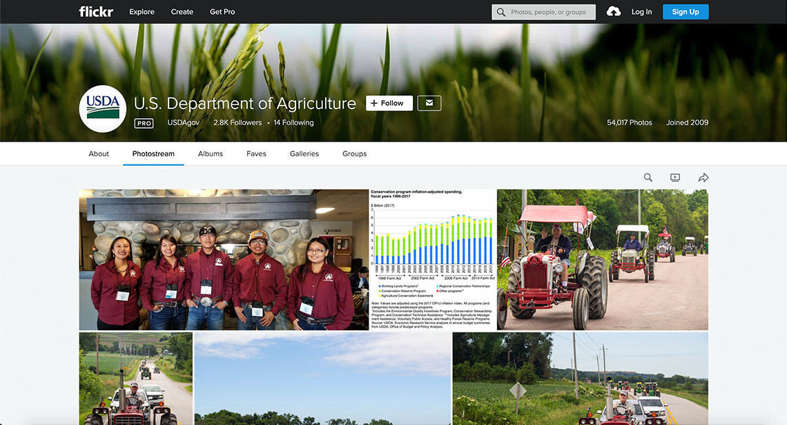Screen dimensions: 787x425
Task: Open the Explore menu
Action: (142, 12)
